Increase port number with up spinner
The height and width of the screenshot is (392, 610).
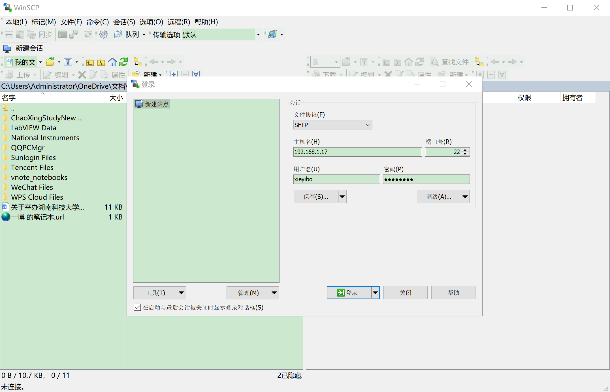[x=465, y=150]
